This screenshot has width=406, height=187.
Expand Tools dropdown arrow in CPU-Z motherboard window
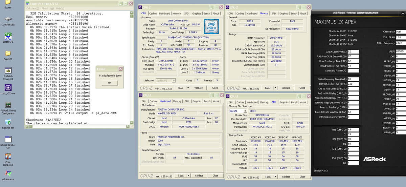[x=188, y=175]
